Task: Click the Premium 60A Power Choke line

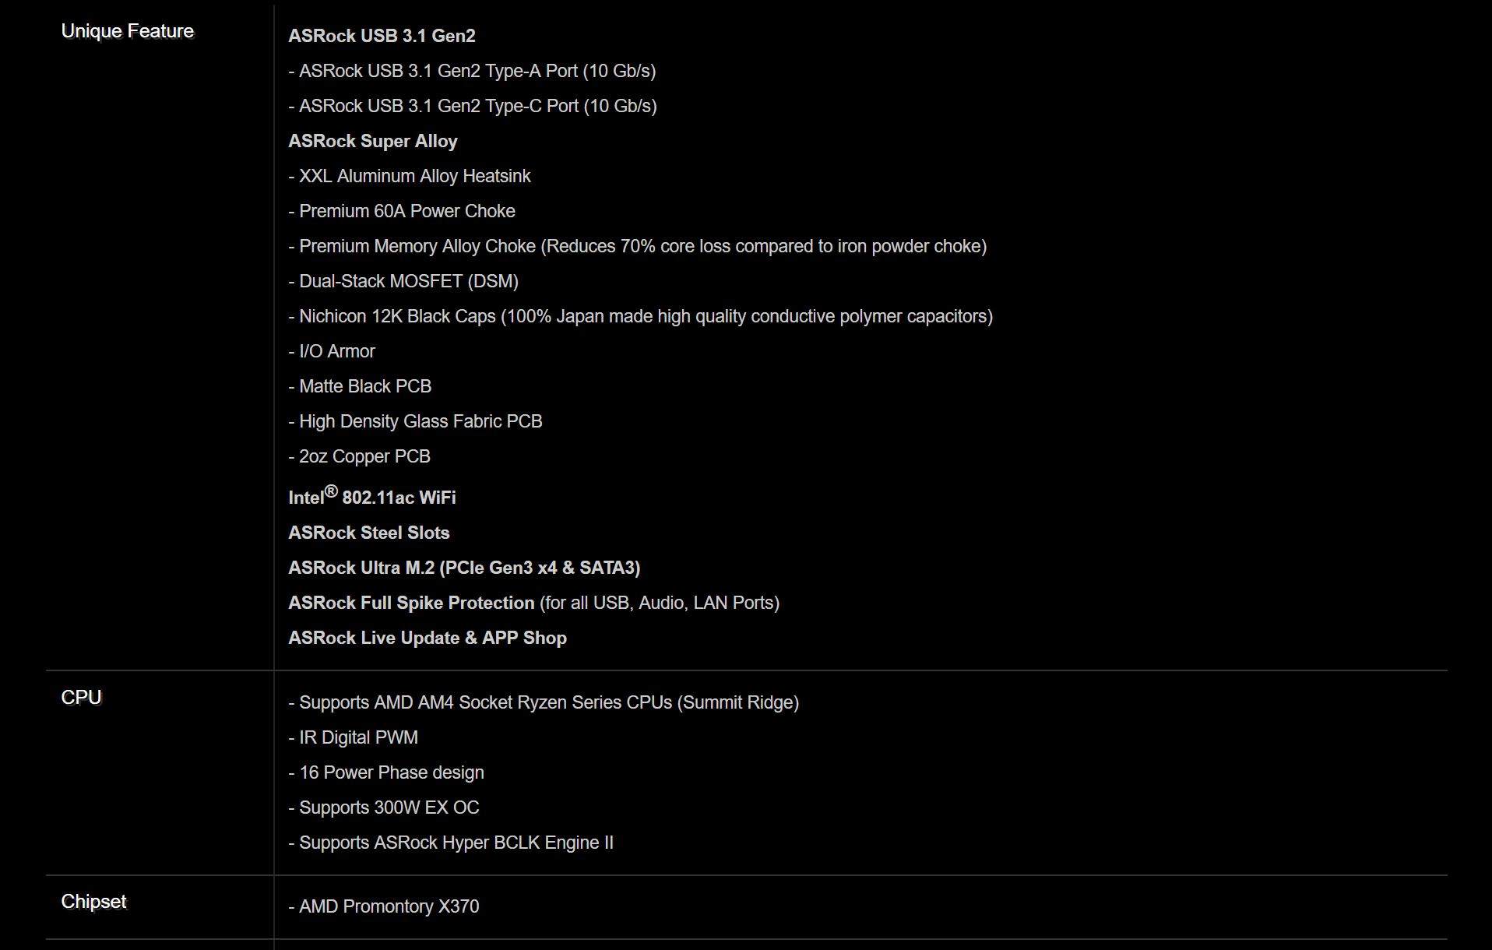Action: coord(402,211)
